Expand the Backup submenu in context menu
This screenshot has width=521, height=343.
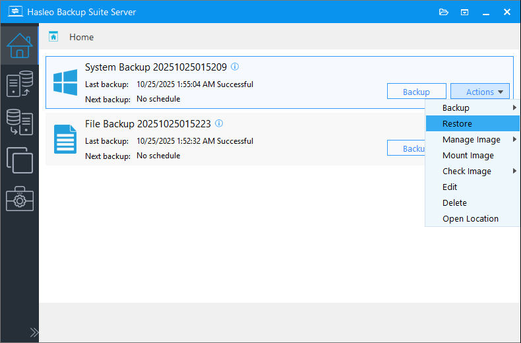click(472, 108)
